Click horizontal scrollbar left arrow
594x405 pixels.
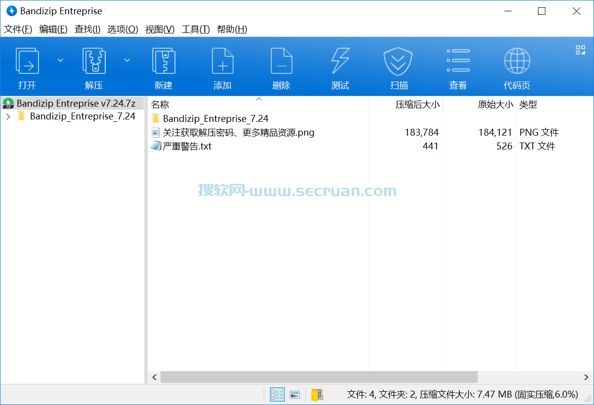click(154, 377)
